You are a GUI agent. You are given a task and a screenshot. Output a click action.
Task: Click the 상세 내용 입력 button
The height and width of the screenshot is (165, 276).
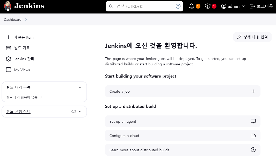(252, 37)
